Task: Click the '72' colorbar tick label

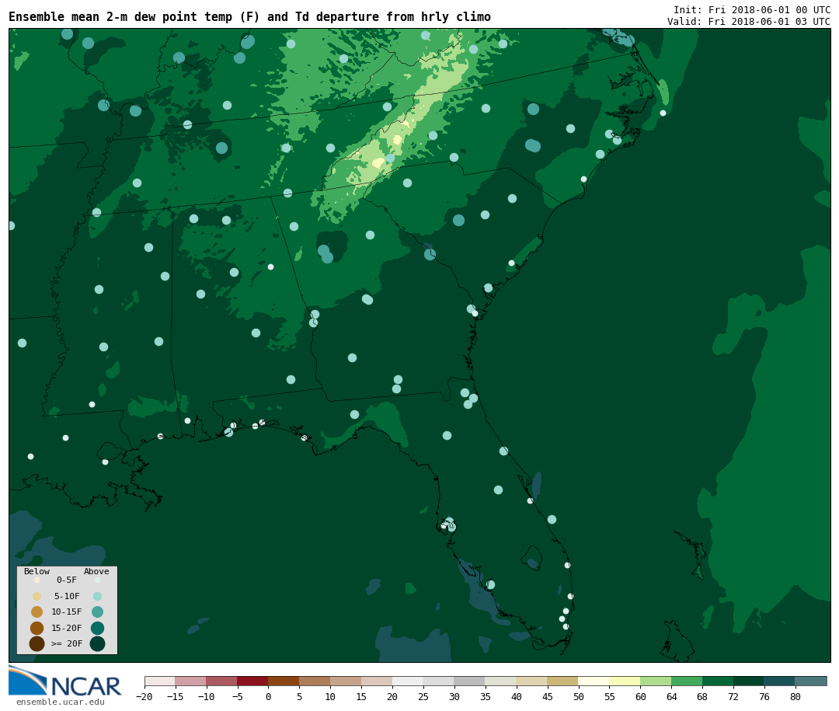Action: coord(733,697)
